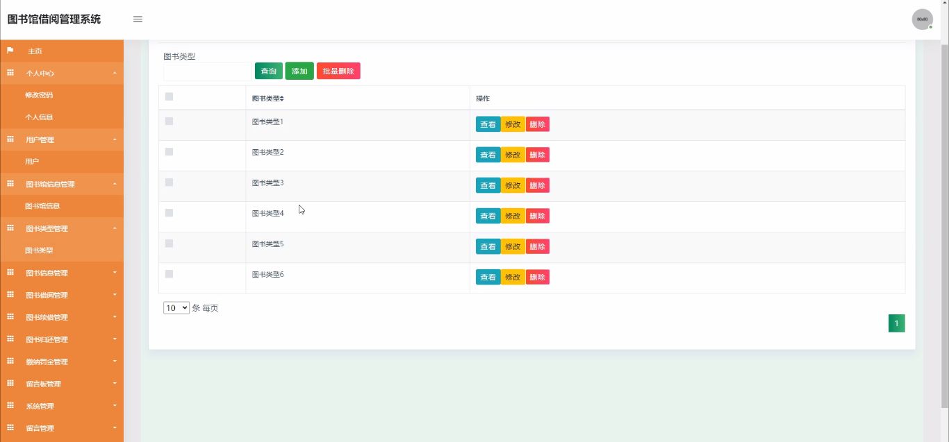The image size is (949, 442).
Task: Click 查看 for 图书类型2
Action: click(488, 155)
